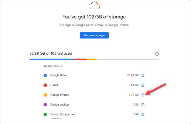The image size is (191, 124).
Task: Click the purple Device backup dot
Action: click(46, 104)
